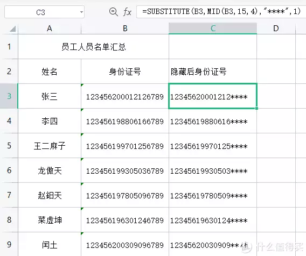The image size is (306, 256).
Task: Select row 9 header
Action: 9,244
